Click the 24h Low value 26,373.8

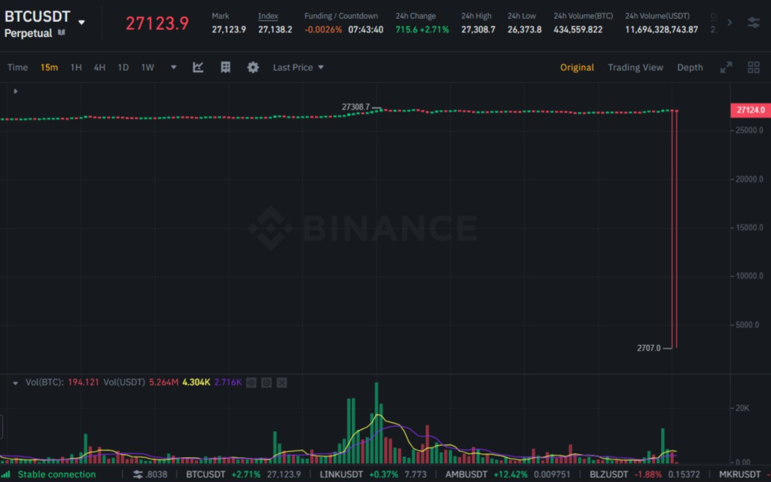pos(524,29)
